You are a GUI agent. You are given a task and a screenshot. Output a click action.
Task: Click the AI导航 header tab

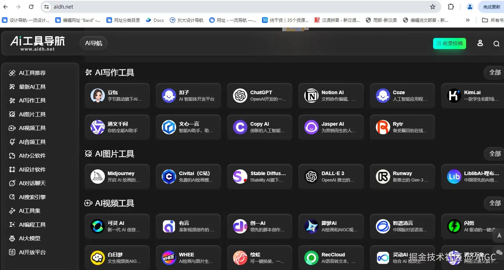(x=93, y=43)
